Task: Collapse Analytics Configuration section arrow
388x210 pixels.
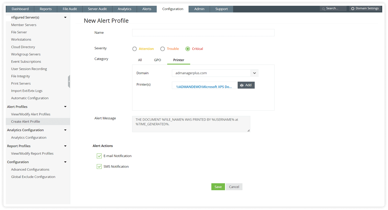Action: (65, 130)
